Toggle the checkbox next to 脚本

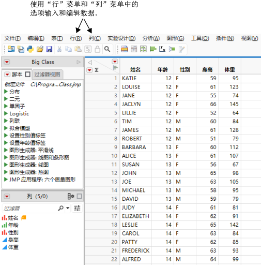click(x=28, y=75)
